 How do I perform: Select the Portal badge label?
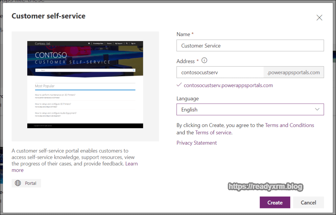point(30,183)
